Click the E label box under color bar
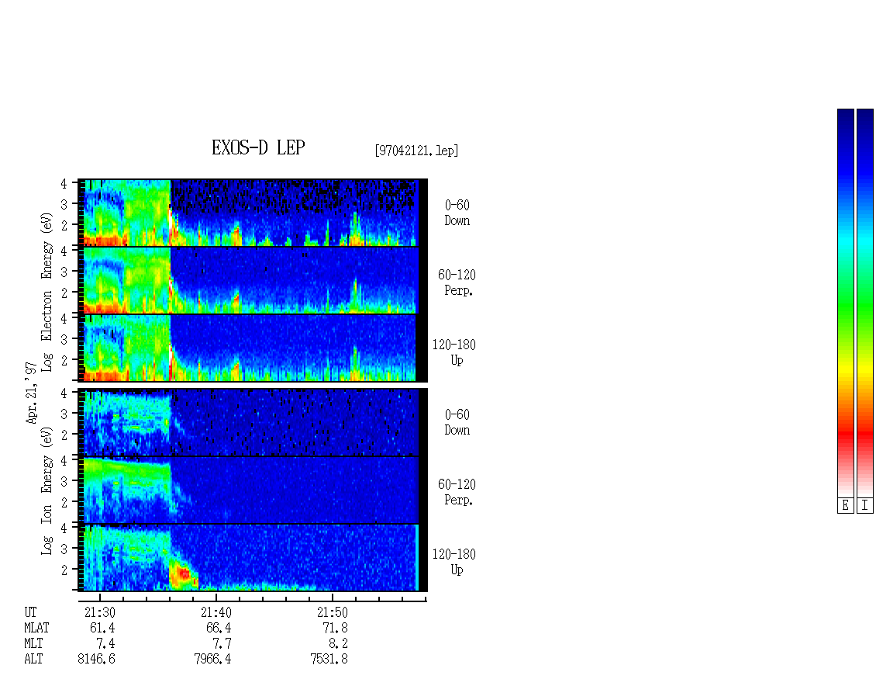 (845, 506)
